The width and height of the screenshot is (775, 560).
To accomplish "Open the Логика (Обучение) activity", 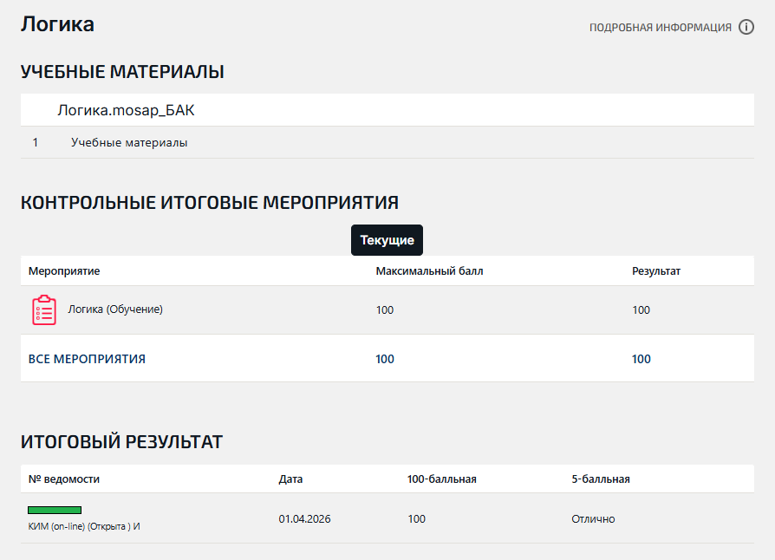I will point(115,309).
